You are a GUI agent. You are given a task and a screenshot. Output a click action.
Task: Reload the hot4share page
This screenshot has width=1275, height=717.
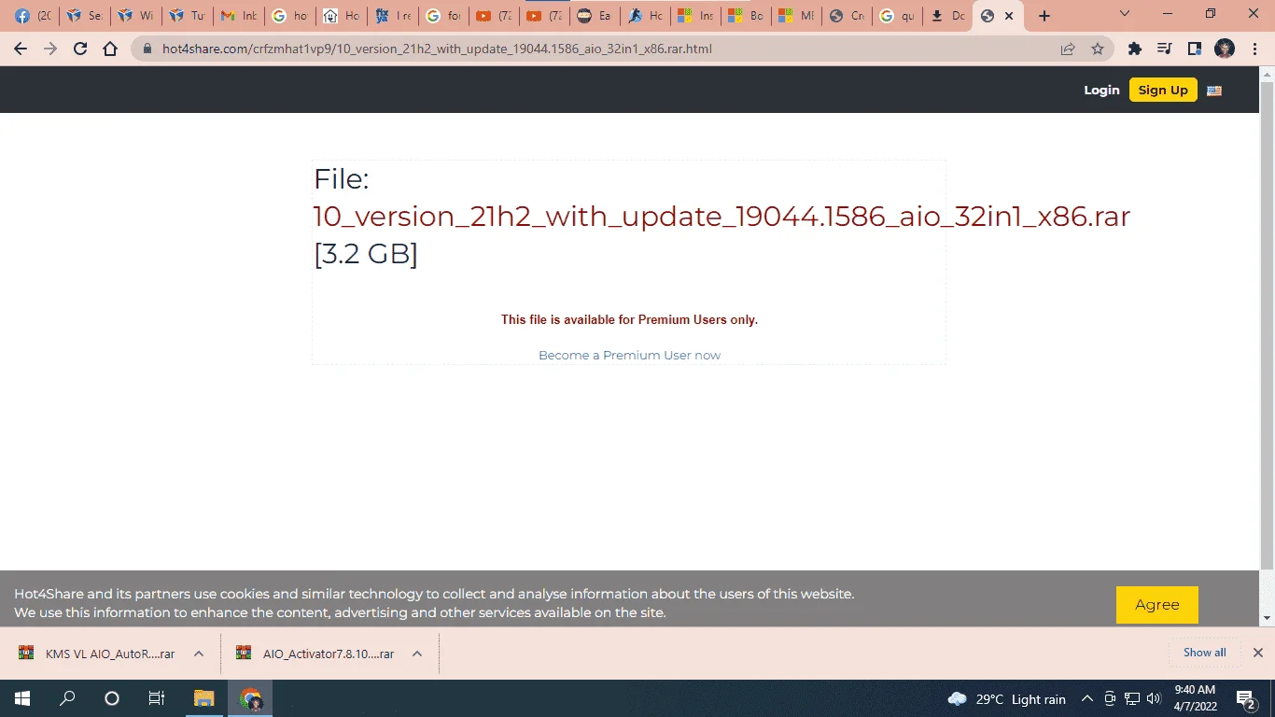click(x=80, y=49)
